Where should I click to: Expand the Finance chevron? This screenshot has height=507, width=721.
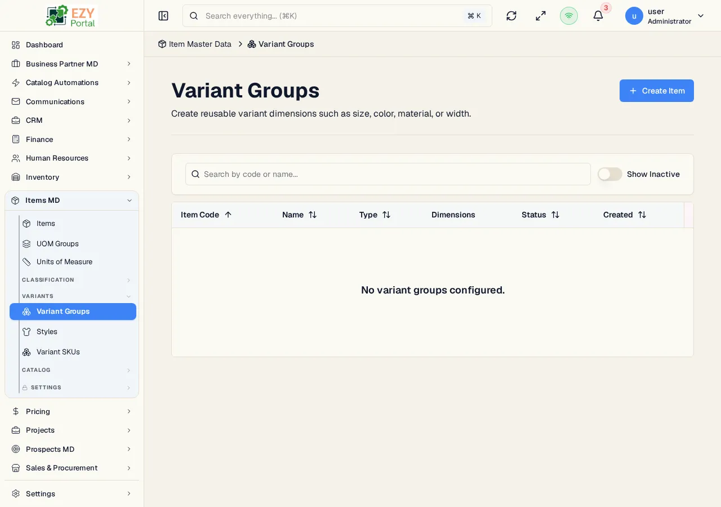(129, 140)
